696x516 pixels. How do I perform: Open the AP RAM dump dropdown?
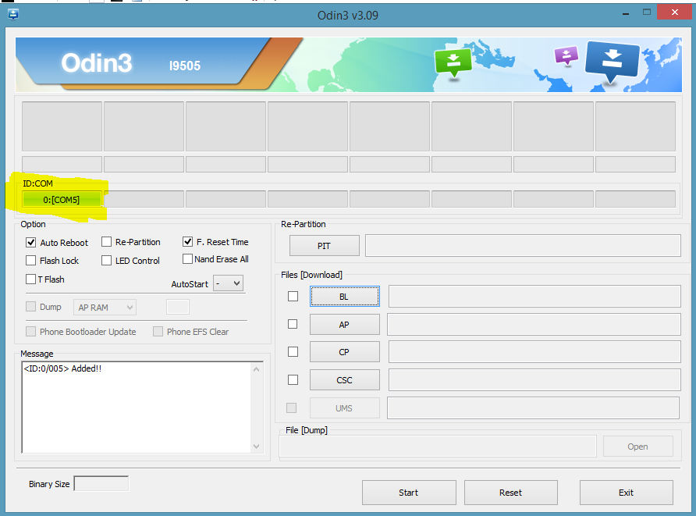[105, 308]
